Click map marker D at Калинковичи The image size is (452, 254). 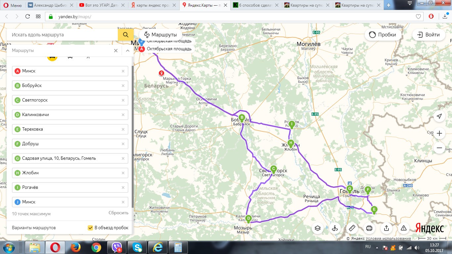coord(249,218)
